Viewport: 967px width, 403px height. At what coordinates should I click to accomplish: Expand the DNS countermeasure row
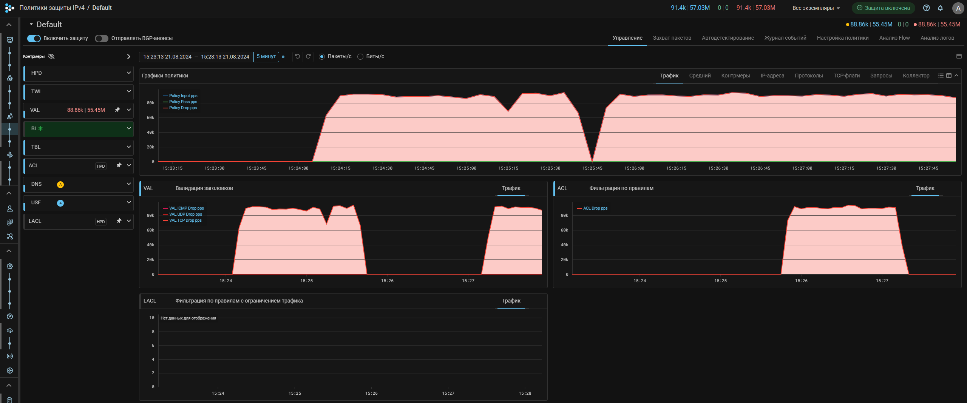click(x=129, y=184)
